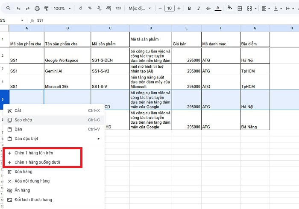Click header cell Mã danh mục

(x=221, y=39)
